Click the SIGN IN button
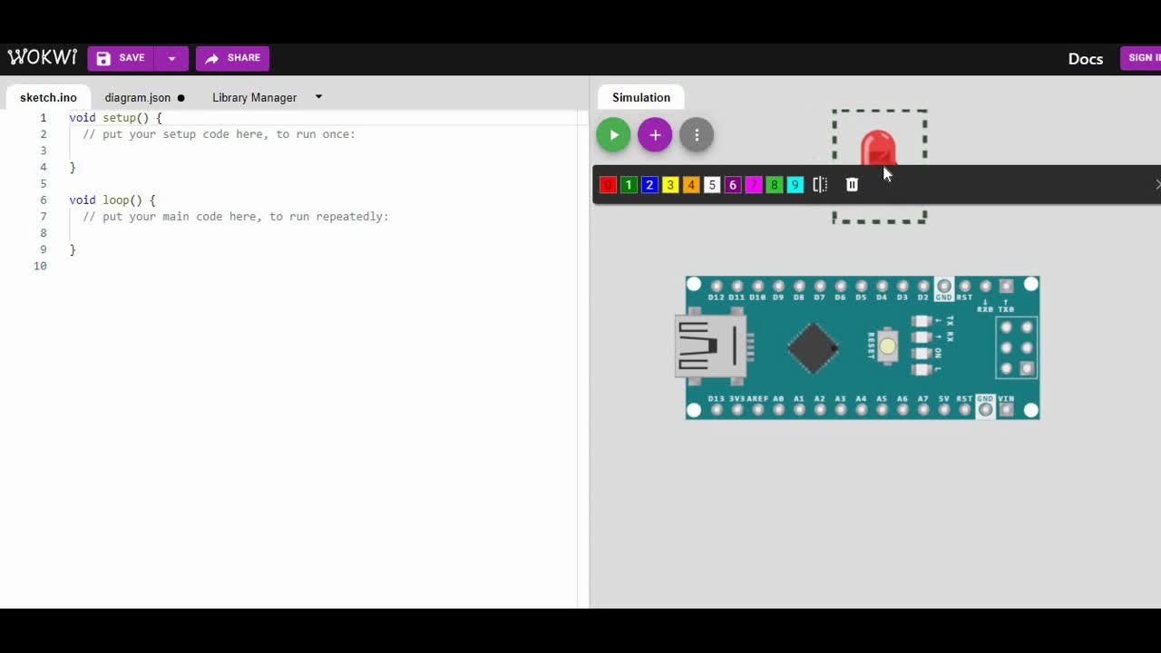The image size is (1161, 653). click(1145, 58)
